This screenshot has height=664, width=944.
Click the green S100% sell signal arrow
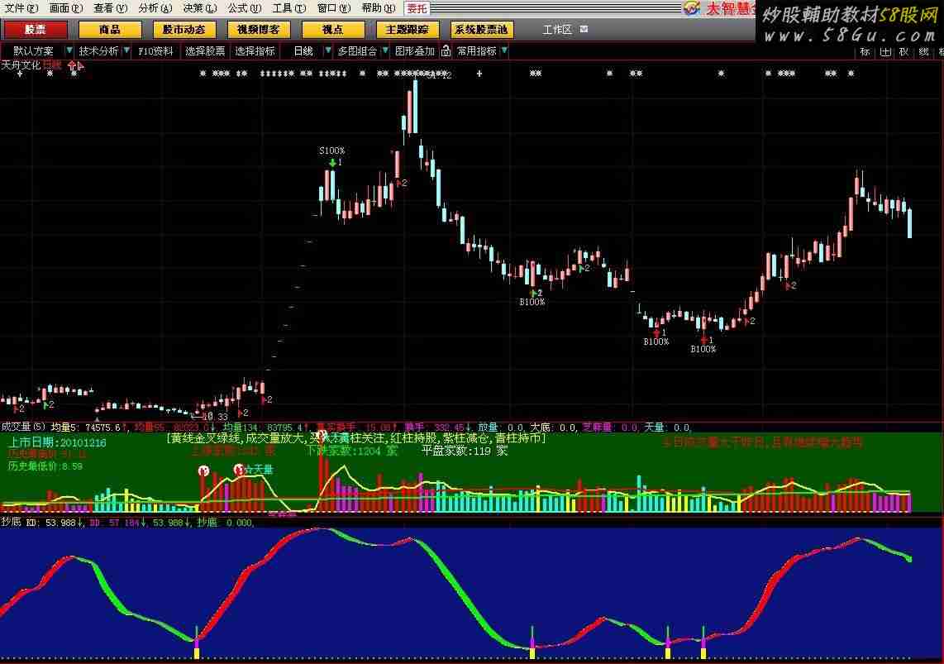(331, 163)
